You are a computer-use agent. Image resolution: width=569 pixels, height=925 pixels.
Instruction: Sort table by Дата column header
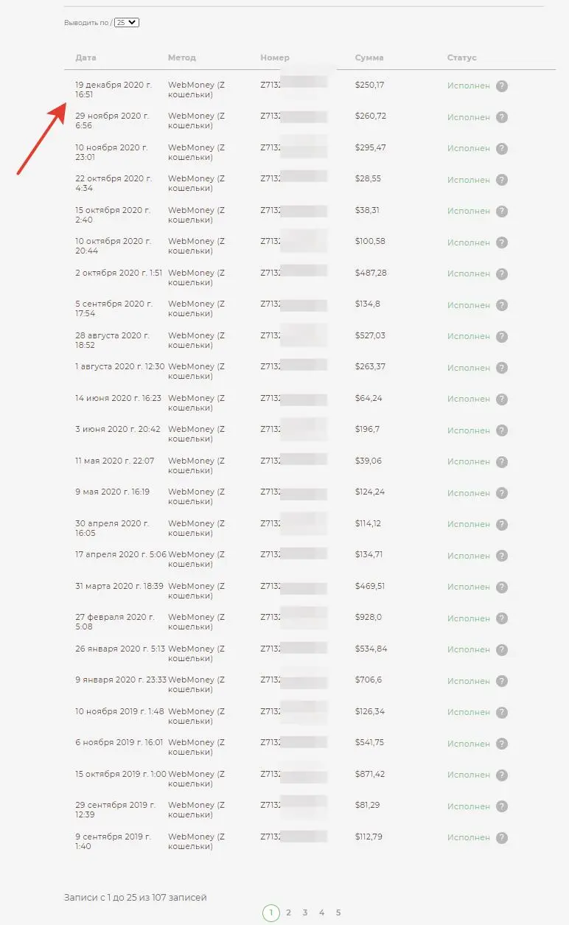pos(85,57)
